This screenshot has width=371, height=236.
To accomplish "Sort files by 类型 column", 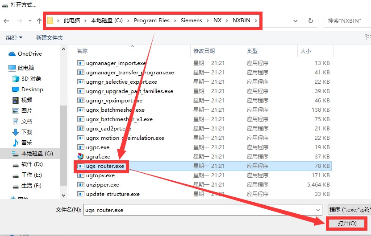I will pyautogui.click(x=252, y=51).
